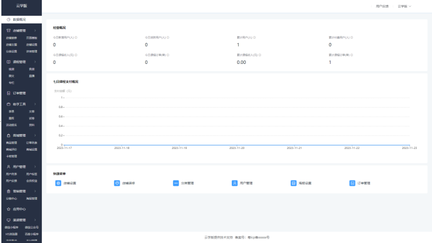Image resolution: width=432 pixels, height=243 pixels.
Task: Click info icon next to 累计付费用户(人)
Action: click(351, 37)
